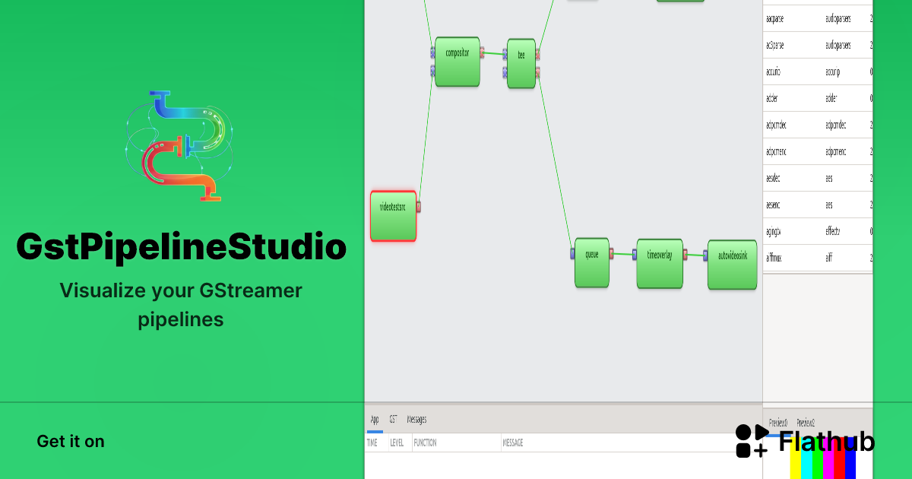Pick agingtv from the element list

point(774,231)
